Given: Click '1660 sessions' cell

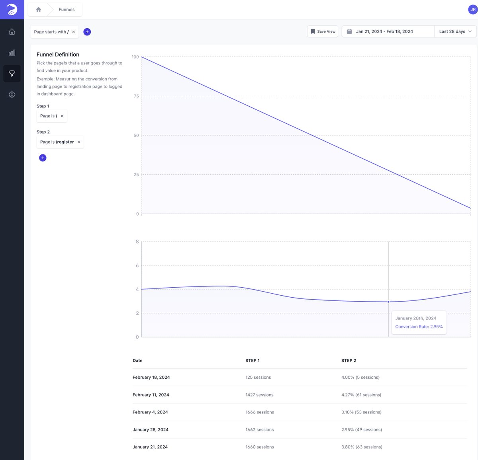Looking at the screenshot, I should coord(260,447).
